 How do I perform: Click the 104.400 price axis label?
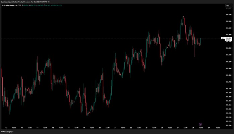click(x=229, y=35)
